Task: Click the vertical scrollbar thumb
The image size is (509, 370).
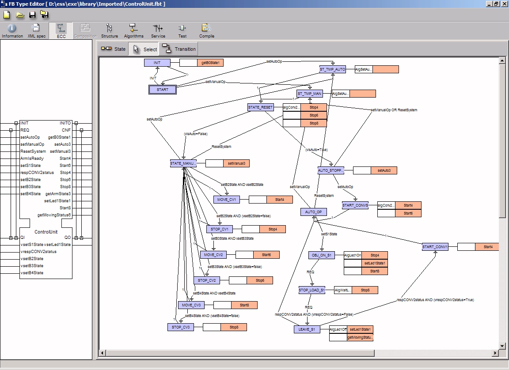Action: (502, 141)
